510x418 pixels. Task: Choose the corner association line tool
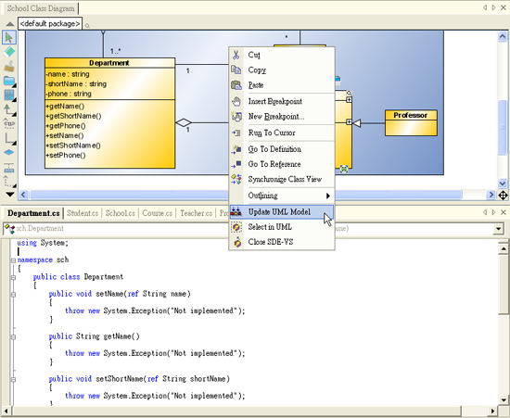pyautogui.click(x=9, y=138)
